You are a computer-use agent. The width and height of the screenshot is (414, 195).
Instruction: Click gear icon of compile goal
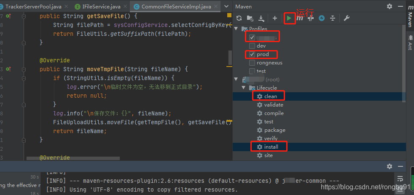pyautogui.click(x=260, y=113)
